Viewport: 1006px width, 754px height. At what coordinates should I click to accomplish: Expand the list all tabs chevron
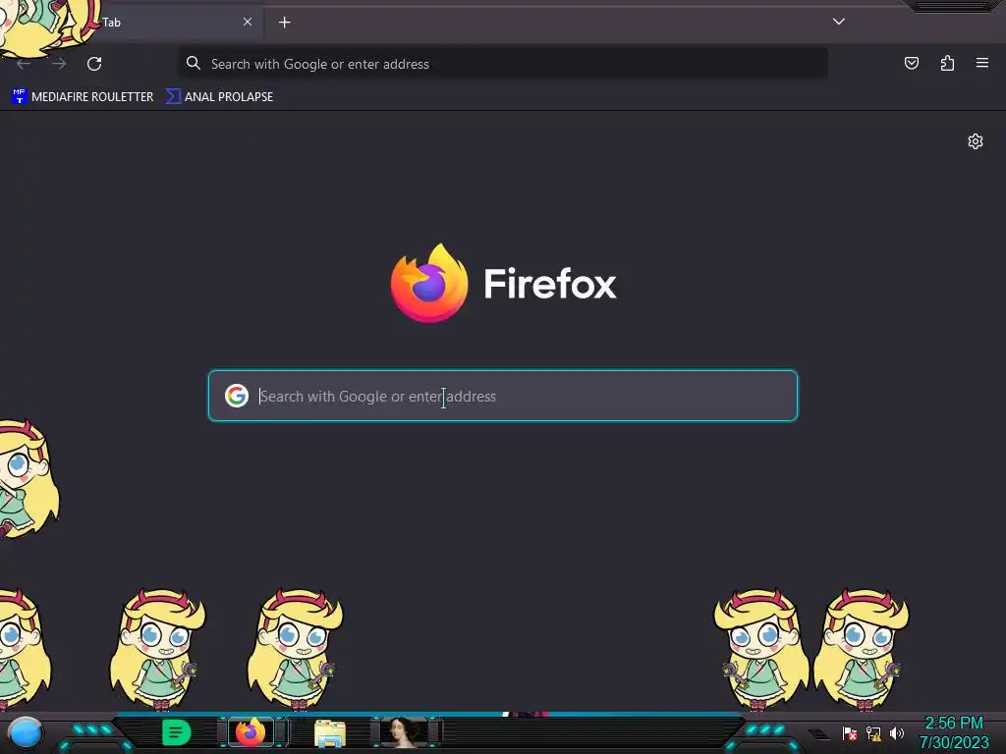(x=839, y=22)
